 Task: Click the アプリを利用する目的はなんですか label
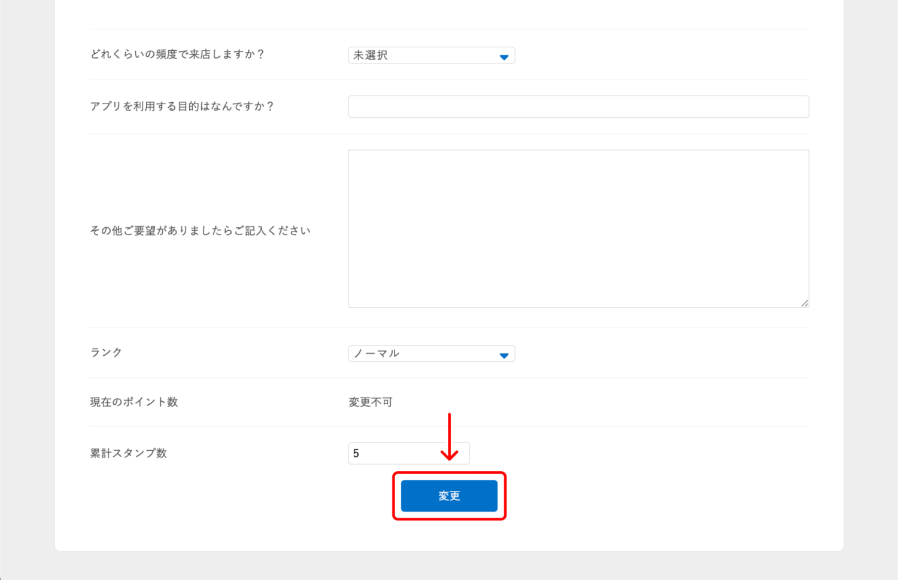181,106
